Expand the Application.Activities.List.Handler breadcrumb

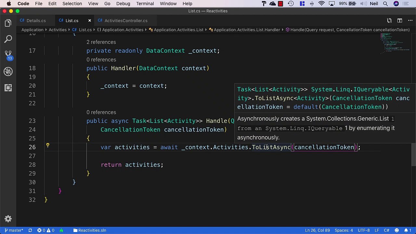[x=244, y=30]
